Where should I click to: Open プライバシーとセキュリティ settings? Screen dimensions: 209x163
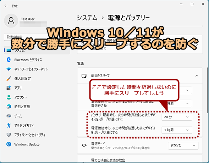click(37, 135)
